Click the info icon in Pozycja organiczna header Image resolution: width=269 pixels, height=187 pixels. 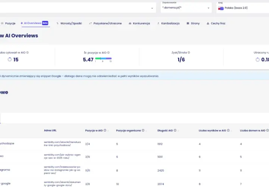tap(143, 130)
